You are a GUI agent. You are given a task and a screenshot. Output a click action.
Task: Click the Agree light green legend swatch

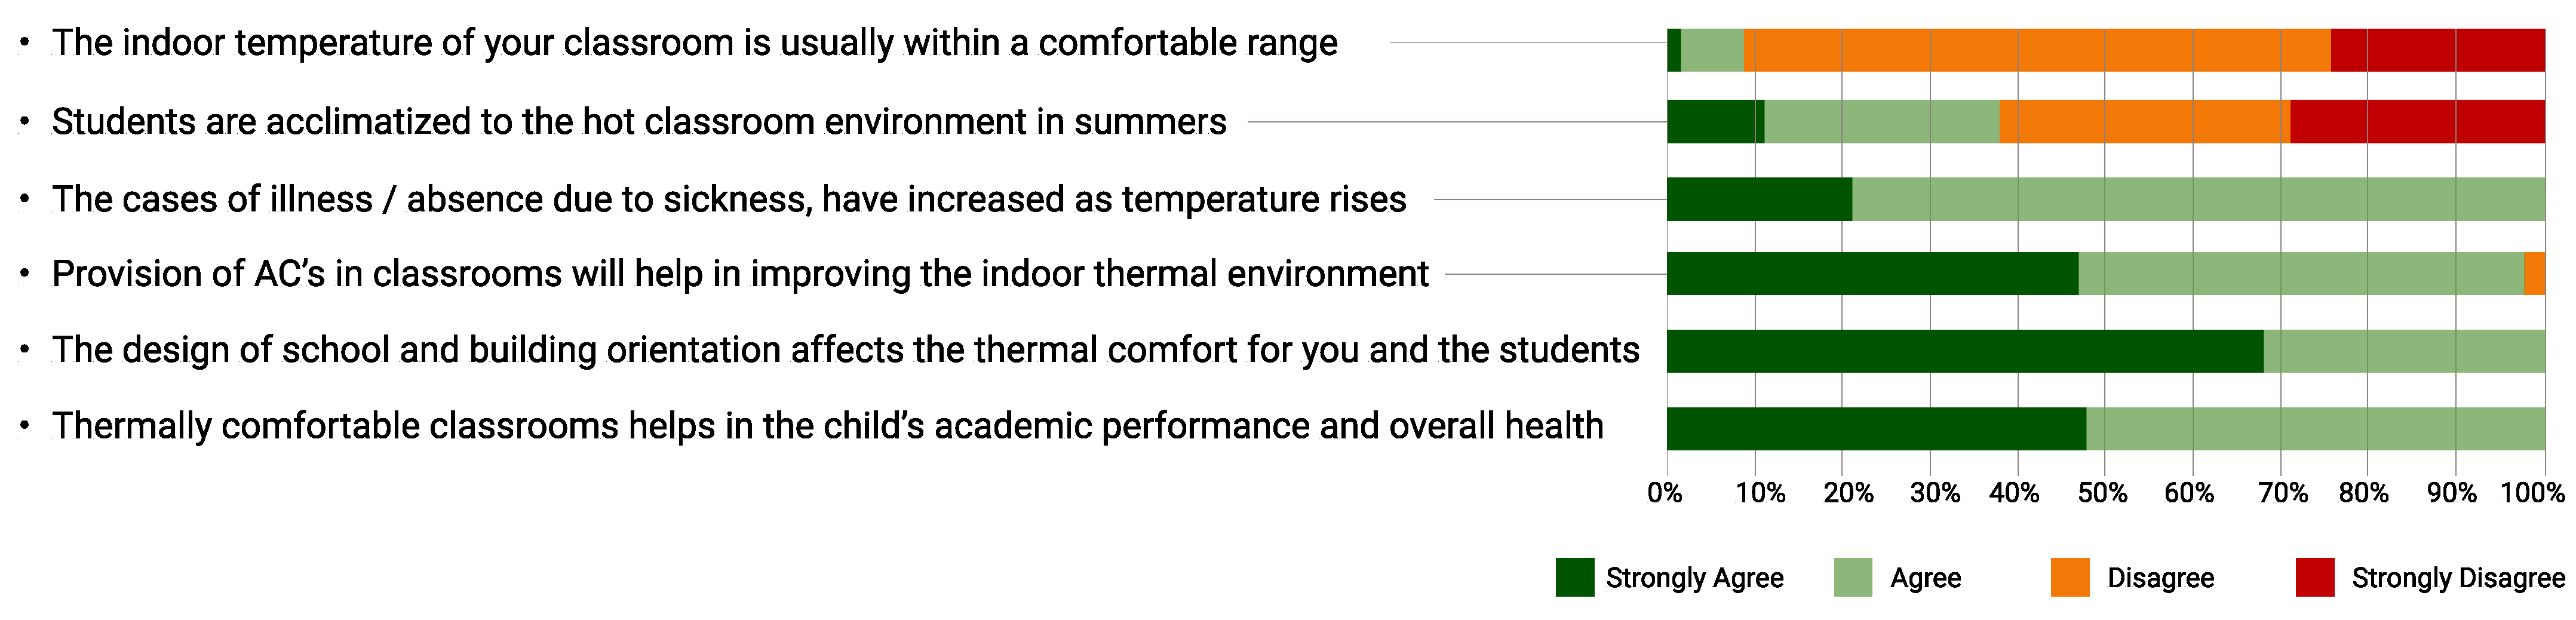[1853, 577]
